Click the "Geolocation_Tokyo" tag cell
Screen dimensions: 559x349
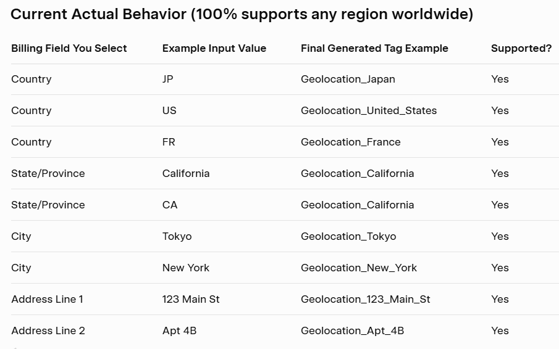pos(348,236)
